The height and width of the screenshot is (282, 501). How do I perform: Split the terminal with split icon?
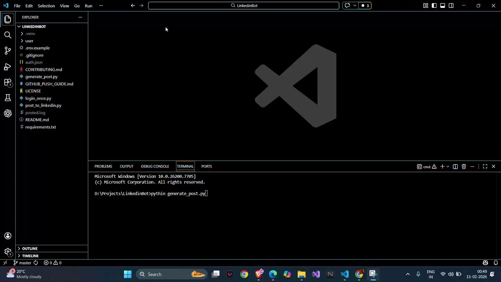pyautogui.click(x=455, y=166)
